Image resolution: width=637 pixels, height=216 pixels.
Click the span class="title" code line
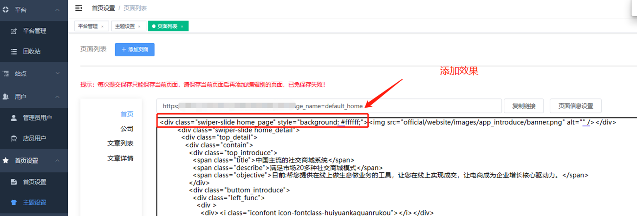tap(273, 160)
